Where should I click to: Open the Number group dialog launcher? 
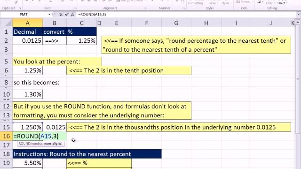[184, 8]
